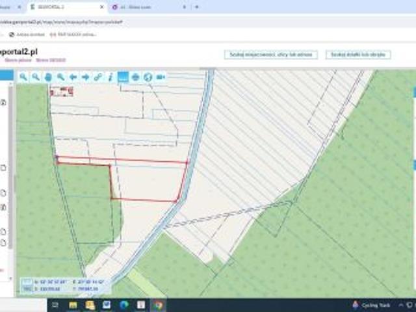Image resolution: width=416 pixels, height=312 pixels.
Task: Select the zoom out magnifier tool
Action: pos(36,77)
